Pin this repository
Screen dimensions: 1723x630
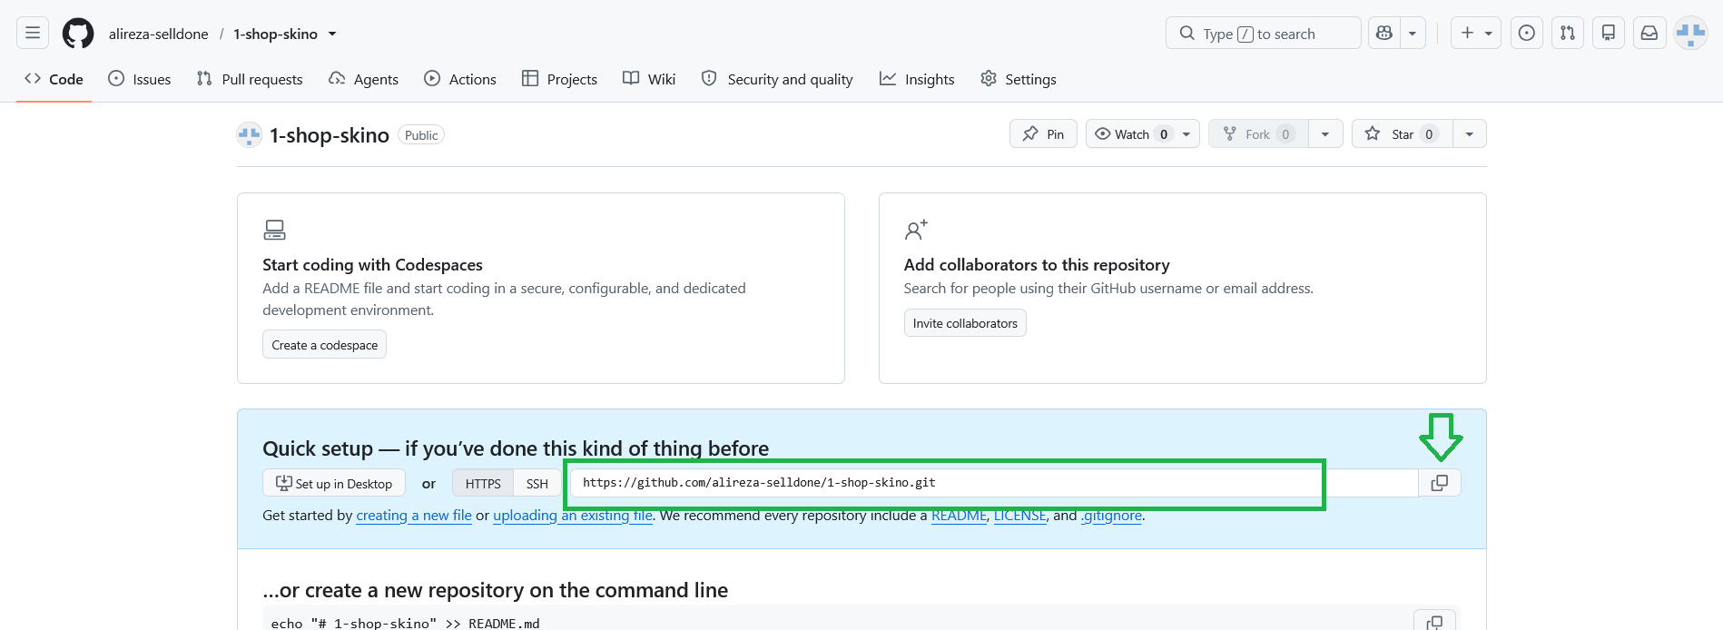point(1043,133)
